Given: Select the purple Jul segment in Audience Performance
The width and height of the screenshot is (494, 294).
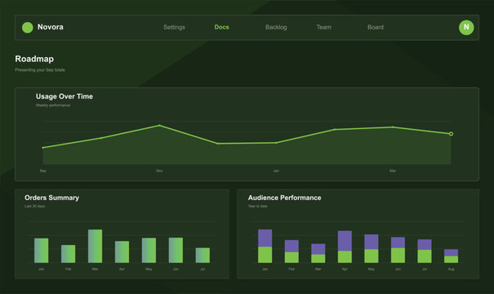Looking at the screenshot, I should (x=425, y=244).
